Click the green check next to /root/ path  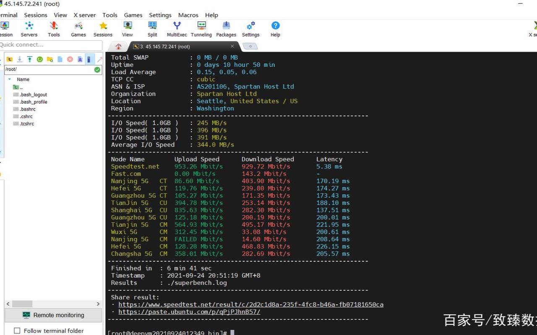pyautogui.click(x=97, y=70)
